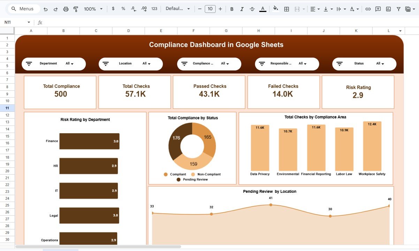Toggle italic formatting
This screenshot has height=251, width=419.
[x=242, y=9]
